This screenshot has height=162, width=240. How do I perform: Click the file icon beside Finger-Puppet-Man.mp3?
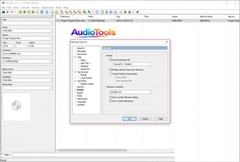pyautogui.click(x=58, y=21)
